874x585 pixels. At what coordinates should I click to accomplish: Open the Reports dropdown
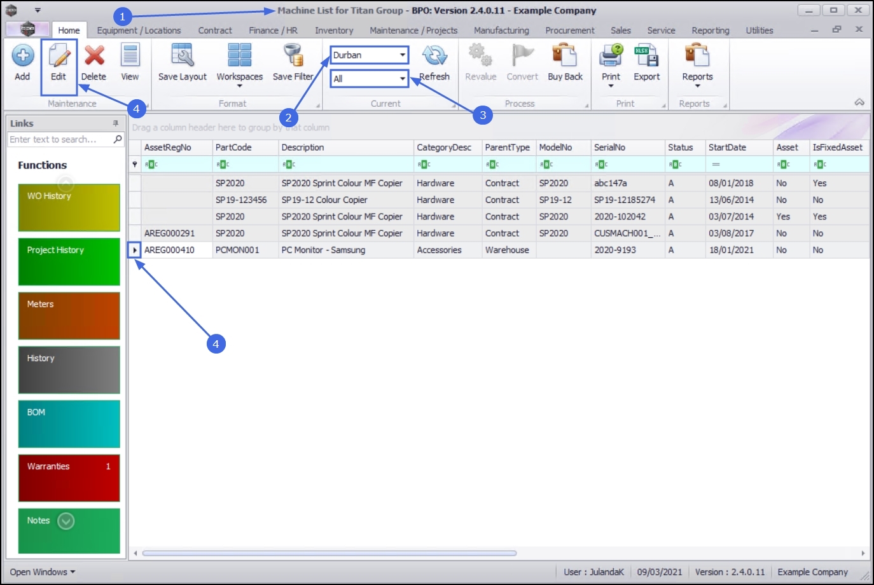(698, 65)
